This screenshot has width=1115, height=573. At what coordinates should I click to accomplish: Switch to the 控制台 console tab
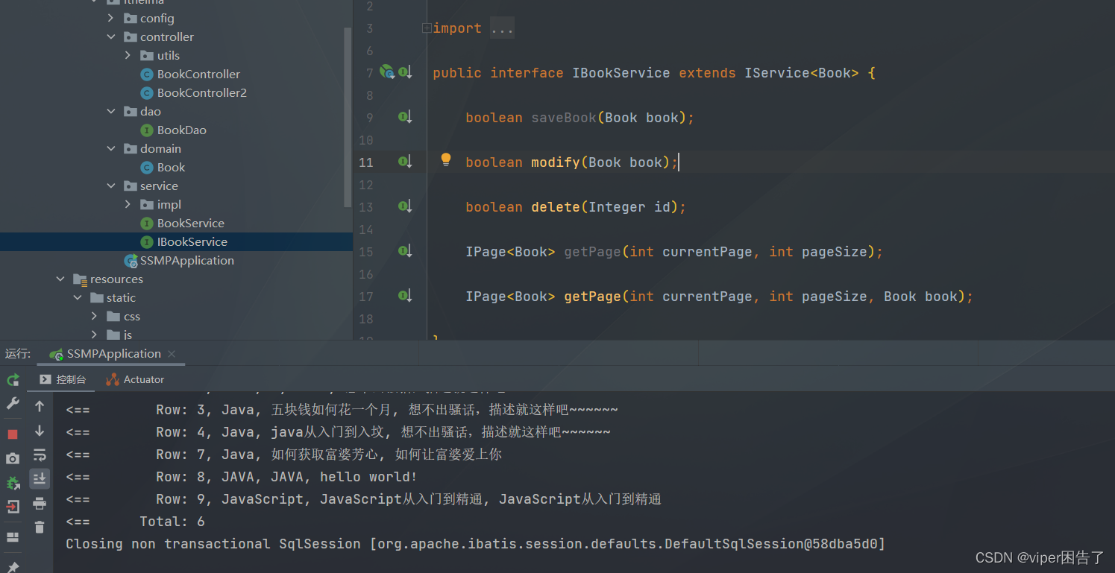[63, 379]
